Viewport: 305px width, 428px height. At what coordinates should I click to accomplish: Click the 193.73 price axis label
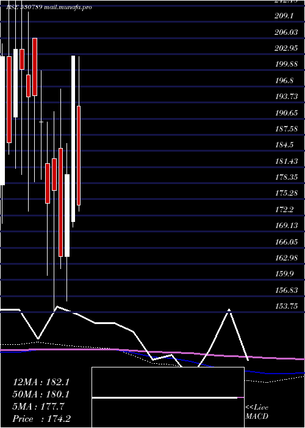pyautogui.click(x=287, y=97)
